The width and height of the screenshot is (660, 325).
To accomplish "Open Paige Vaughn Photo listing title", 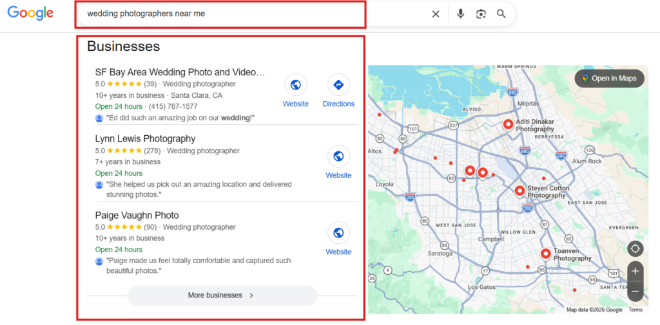I will (137, 215).
